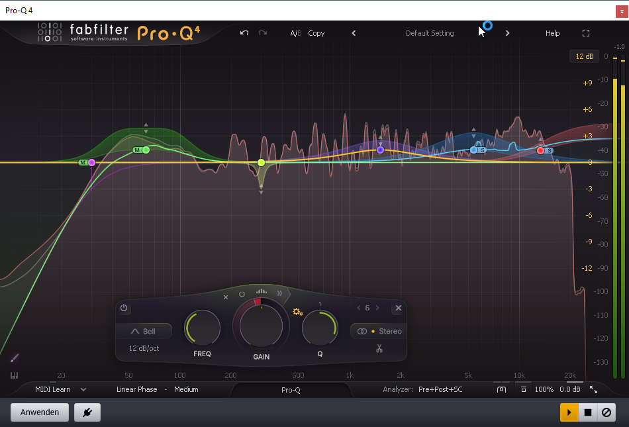Expand the MIDI Learn dropdown arrow

coord(83,389)
